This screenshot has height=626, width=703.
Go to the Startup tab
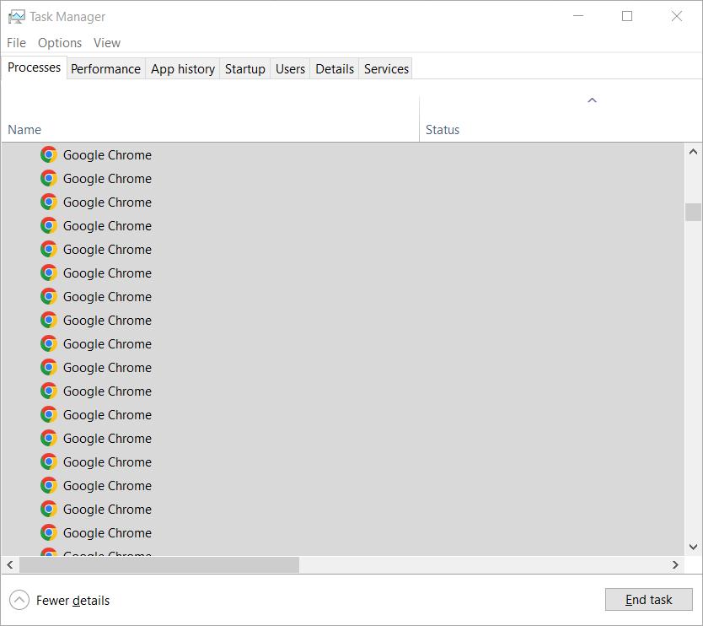pyautogui.click(x=244, y=69)
